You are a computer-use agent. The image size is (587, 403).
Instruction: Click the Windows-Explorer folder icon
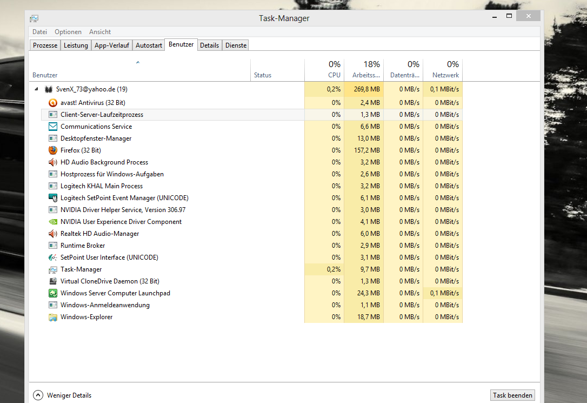[x=53, y=317]
